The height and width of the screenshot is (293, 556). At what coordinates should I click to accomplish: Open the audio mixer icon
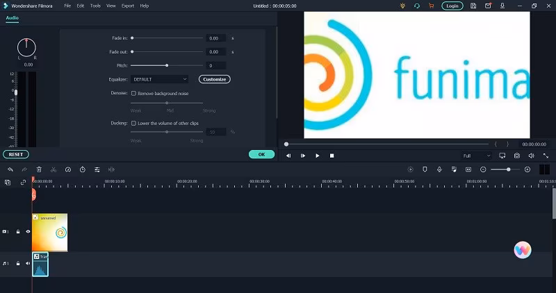tap(454, 169)
